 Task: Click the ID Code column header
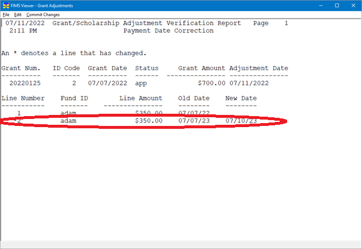tap(66, 68)
